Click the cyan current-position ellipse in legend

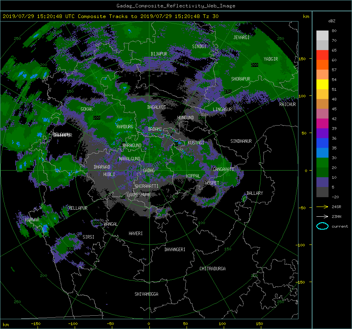click(x=322, y=226)
